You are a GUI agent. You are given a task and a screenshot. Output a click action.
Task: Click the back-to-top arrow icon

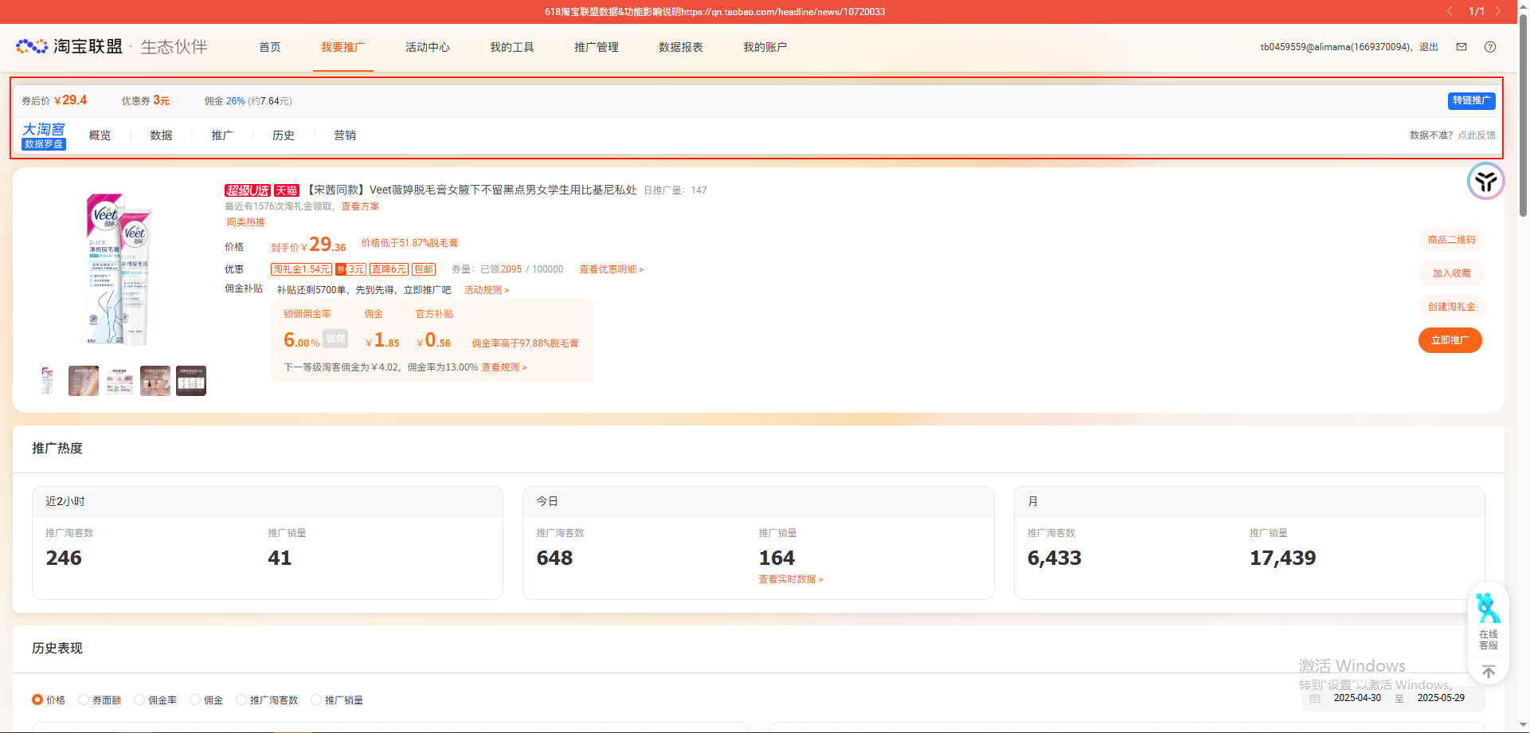[x=1488, y=672]
